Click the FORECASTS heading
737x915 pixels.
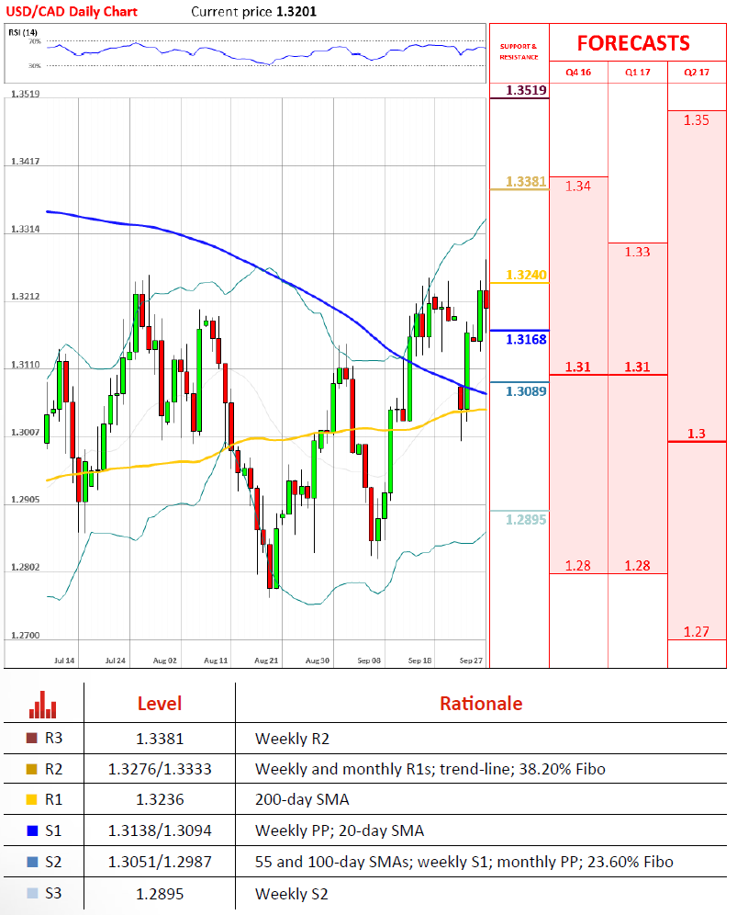(633, 43)
